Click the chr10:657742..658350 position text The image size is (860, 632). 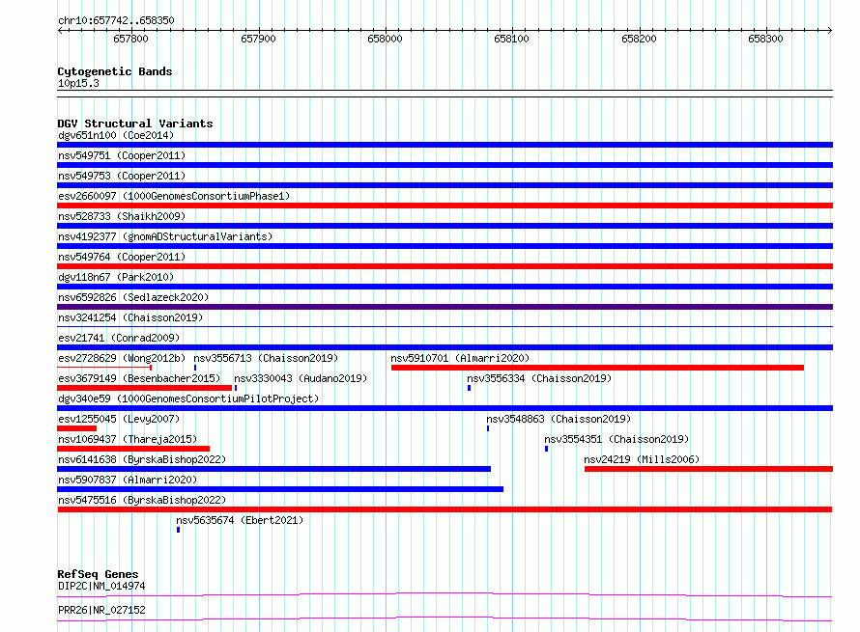[x=116, y=20]
